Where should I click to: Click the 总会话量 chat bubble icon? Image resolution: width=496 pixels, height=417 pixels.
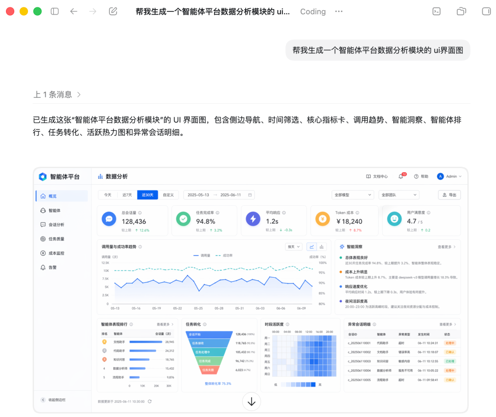(x=109, y=219)
